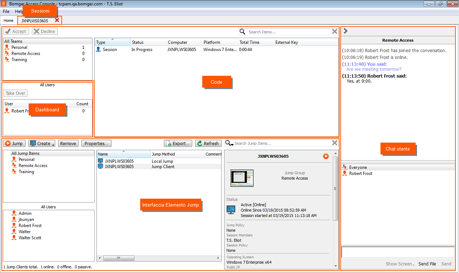Clear the Search Jump Items field
The image size is (459, 273).
pyautogui.click(x=335, y=143)
